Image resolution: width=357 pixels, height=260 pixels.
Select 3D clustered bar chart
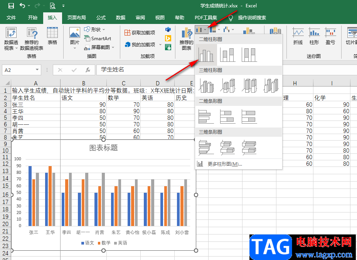pos(206,148)
